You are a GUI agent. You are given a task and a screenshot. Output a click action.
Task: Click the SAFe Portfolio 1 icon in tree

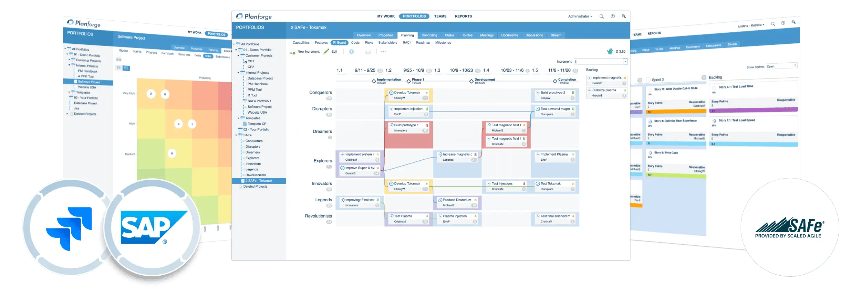click(245, 101)
